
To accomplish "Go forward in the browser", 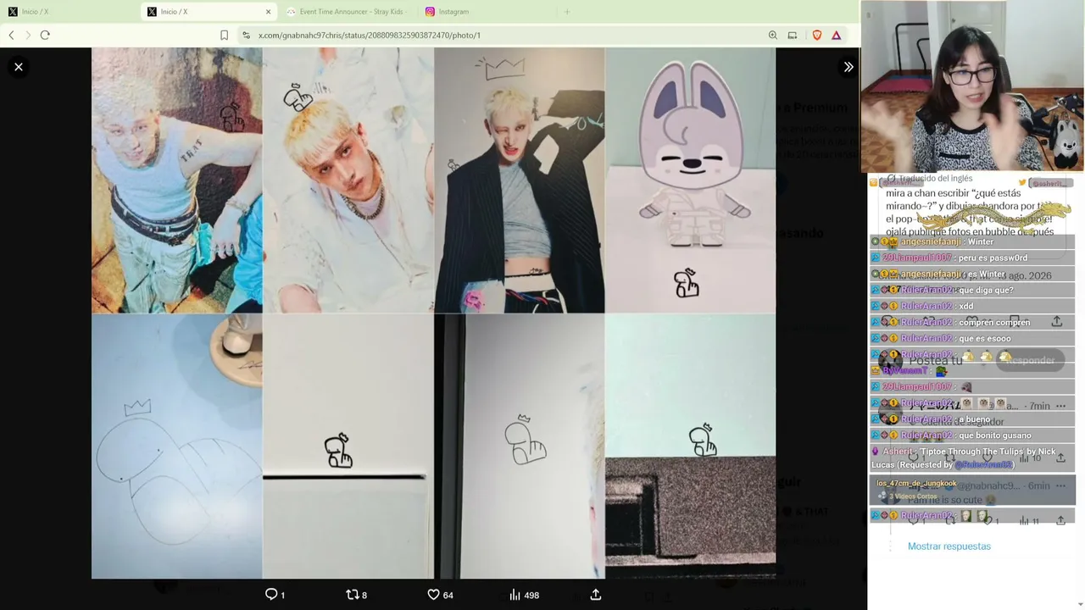I will [x=27, y=35].
